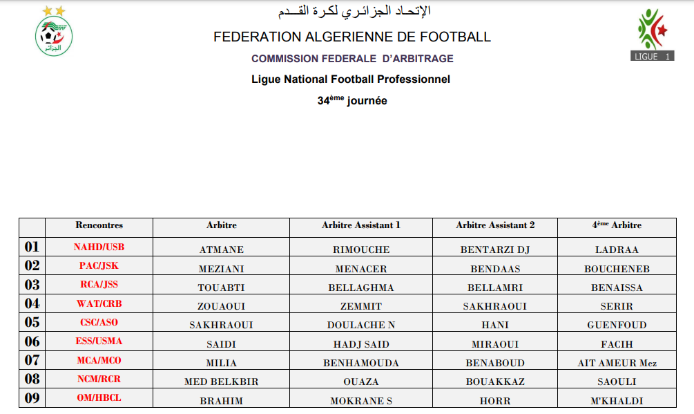694x414 pixels.
Task: Select the PAC/JSK match cell
Action: [x=99, y=265]
